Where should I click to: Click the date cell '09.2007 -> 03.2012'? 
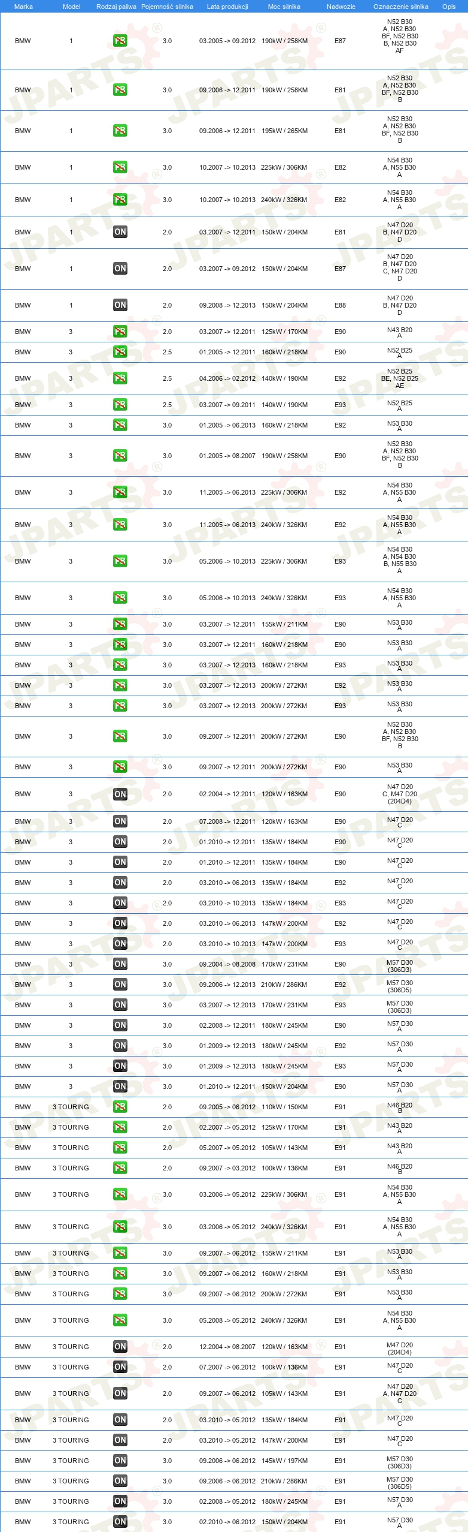click(227, 1168)
